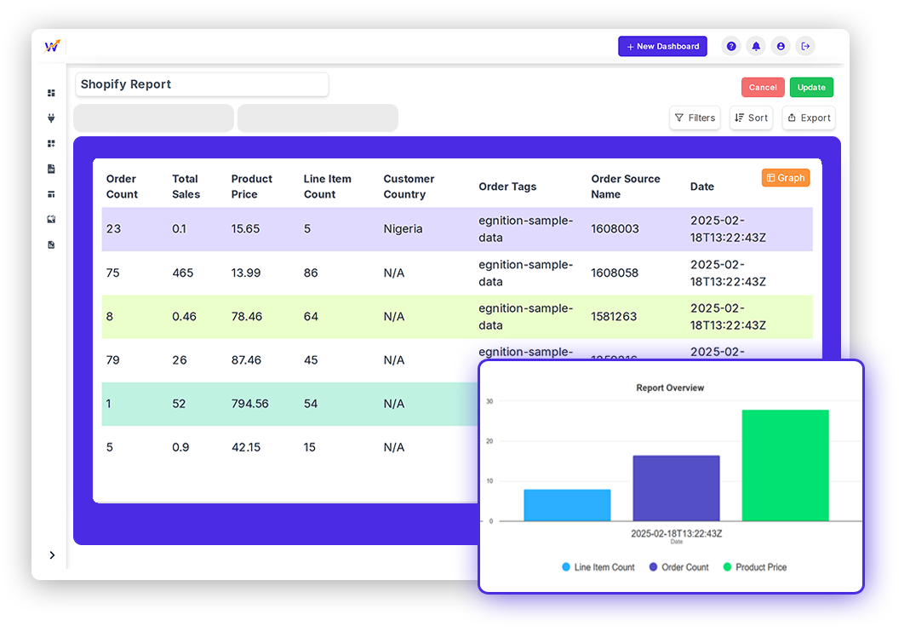The image size is (910, 632).
Task: Click the user profile icon
Action: coord(781,46)
